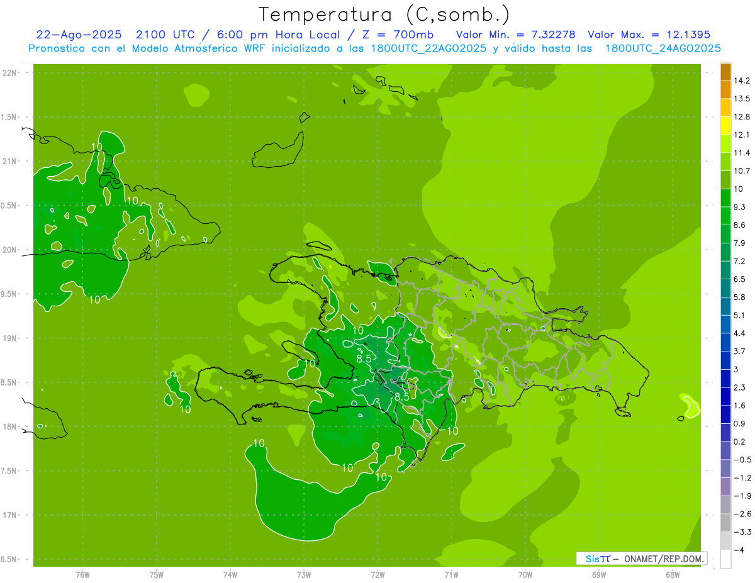This screenshot has height=583, width=755.
Task: Click the "69W" longitude axis label
Action: 599,574
